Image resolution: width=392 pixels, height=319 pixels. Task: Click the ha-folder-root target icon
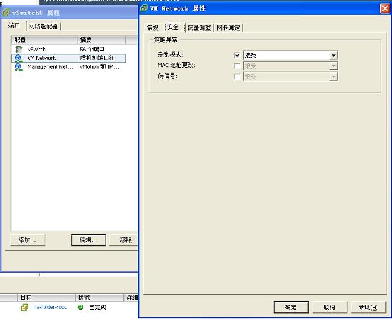25,308
